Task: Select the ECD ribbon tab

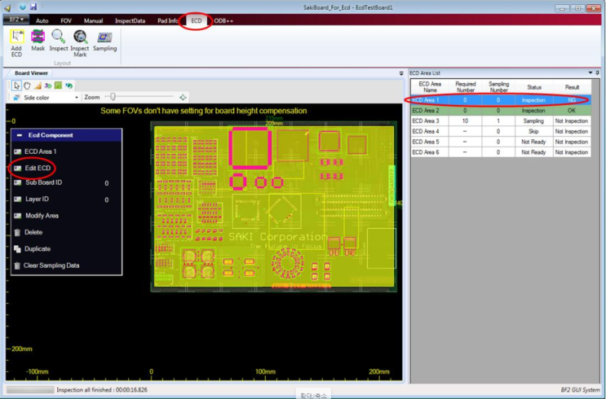Action: coord(197,21)
